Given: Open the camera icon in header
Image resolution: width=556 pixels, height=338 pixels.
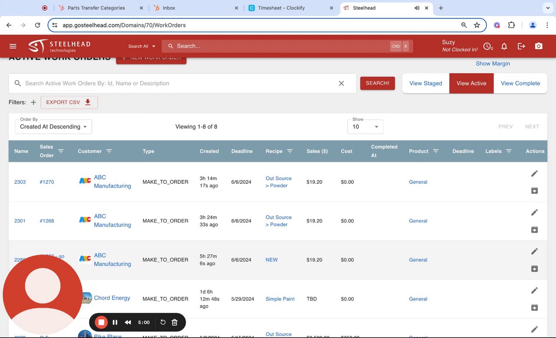Looking at the screenshot, I should (x=539, y=46).
